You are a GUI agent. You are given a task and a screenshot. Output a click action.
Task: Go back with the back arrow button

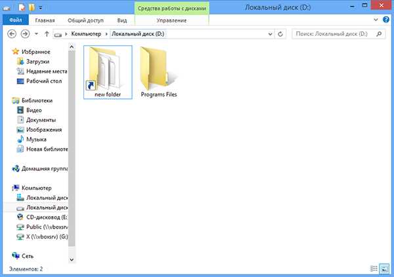click(12, 34)
